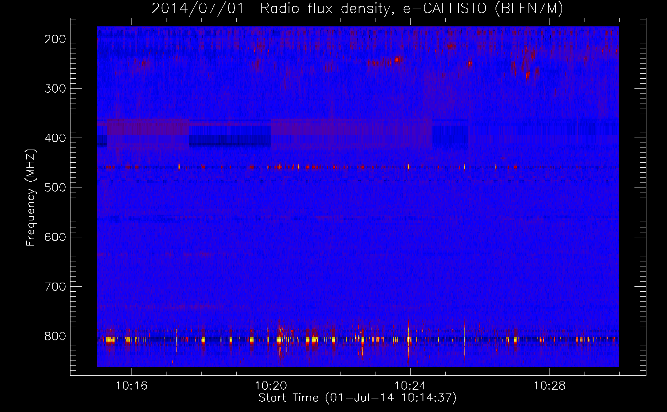This screenshot has height=412, width=667.
Task: Click the 200 frequency tick label
Action: click(55, 39)
